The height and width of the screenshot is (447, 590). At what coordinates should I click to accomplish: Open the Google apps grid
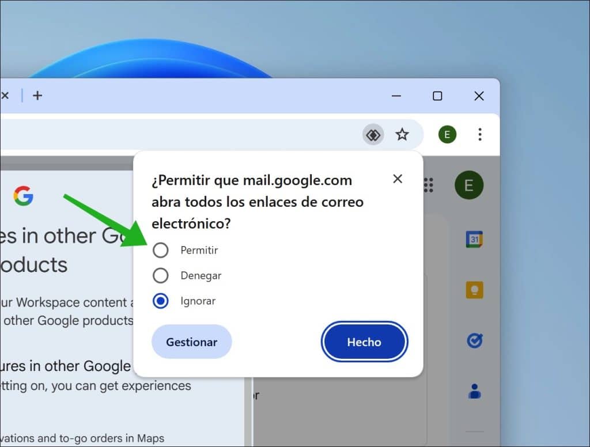(x=429, y=185)
